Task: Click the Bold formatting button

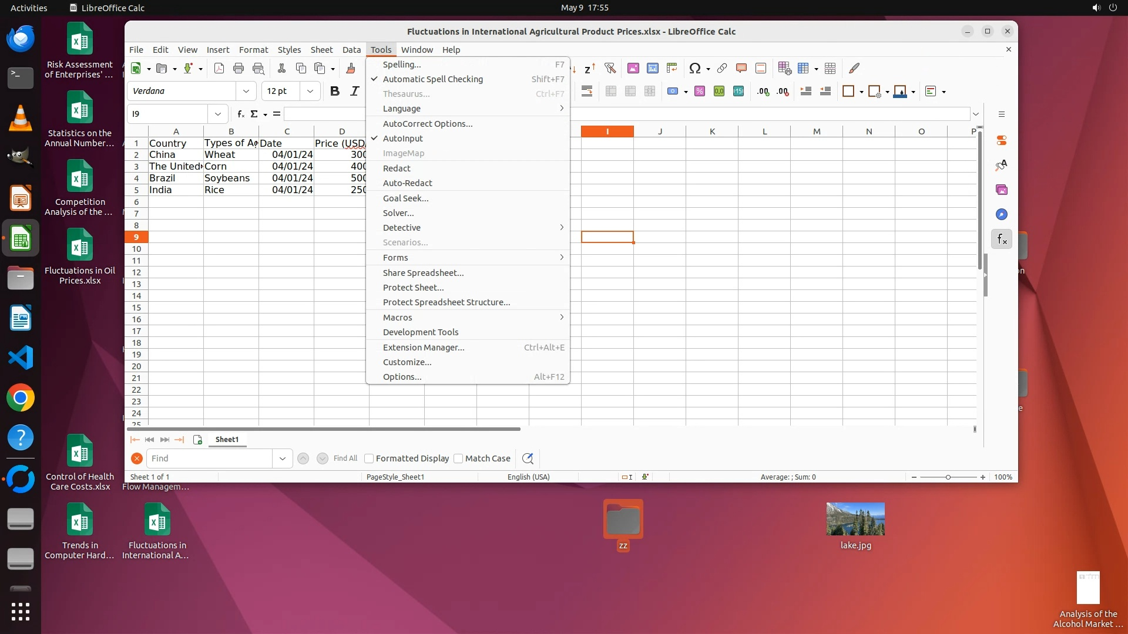Action: 334,91
